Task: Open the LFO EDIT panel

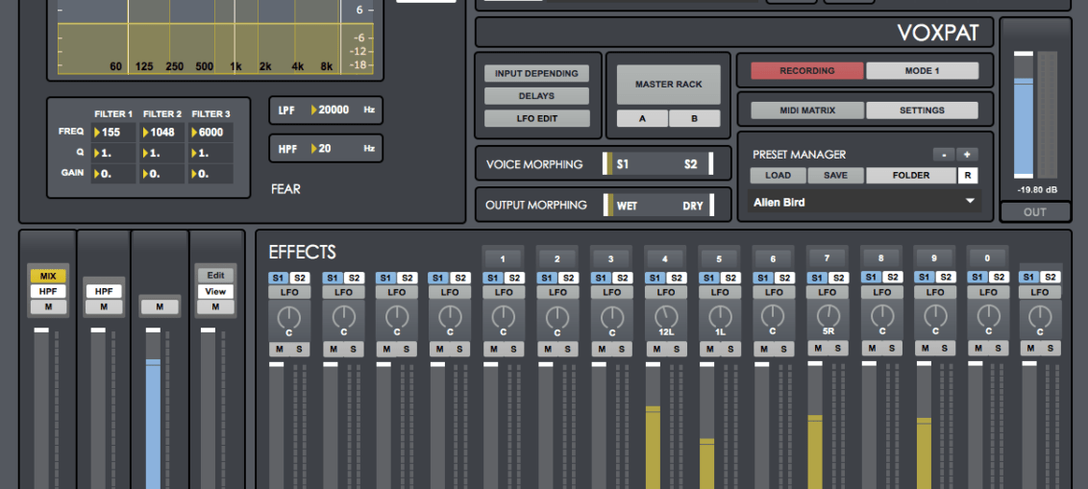Action: point(536,119)
